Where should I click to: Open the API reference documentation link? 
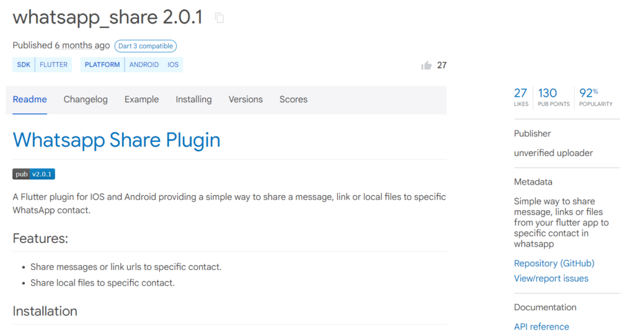541,326
